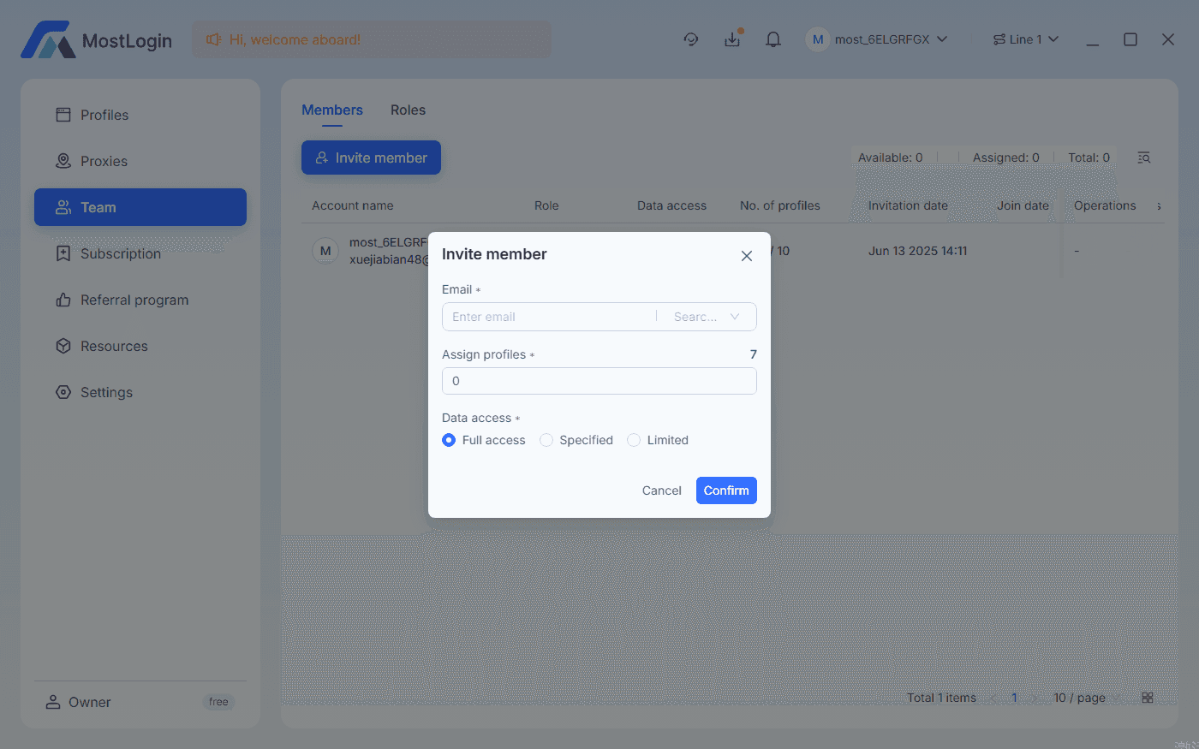Click the grid layout icon beside pagination
Viewport: 1199px width, 749px height.
pyautogui.click(x=1148, y=698)
